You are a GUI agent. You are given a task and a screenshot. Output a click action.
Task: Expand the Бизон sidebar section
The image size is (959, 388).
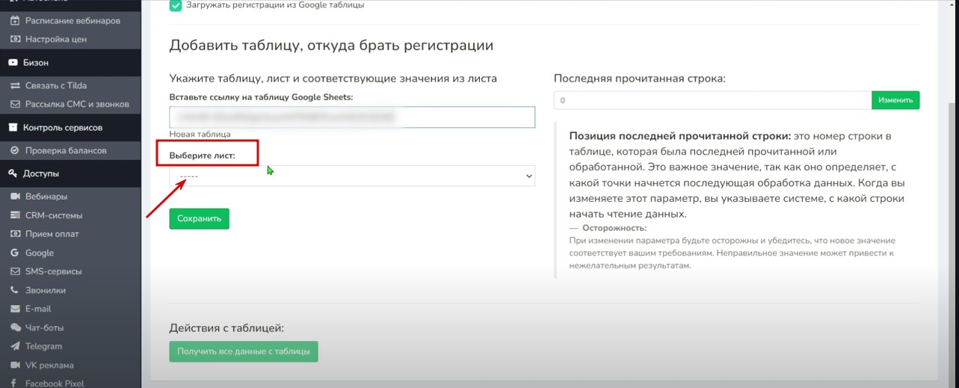(x=36, y=63)
